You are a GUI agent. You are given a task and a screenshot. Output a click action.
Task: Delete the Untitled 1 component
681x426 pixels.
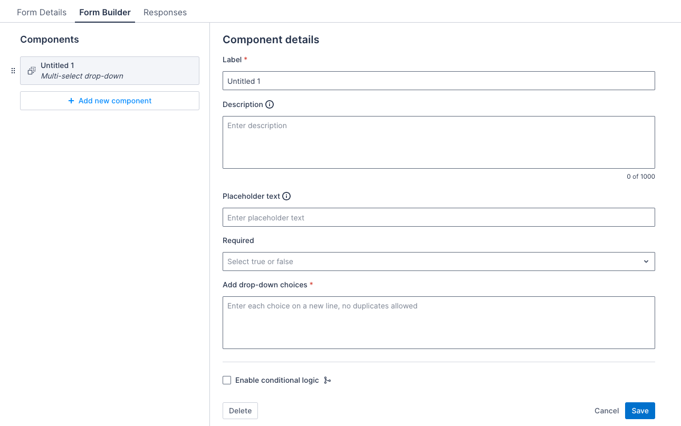pos(240,410)
